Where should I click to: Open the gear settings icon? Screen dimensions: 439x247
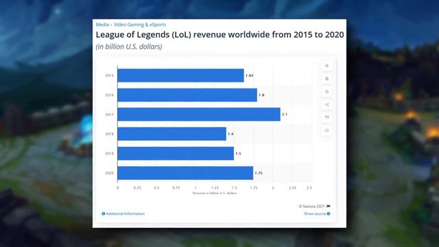[x=327, y=91]
